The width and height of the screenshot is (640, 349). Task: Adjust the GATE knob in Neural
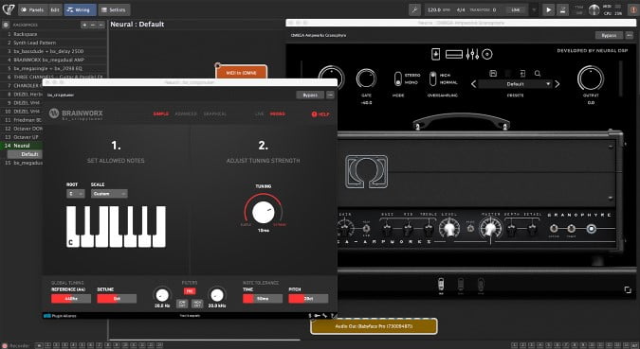(366, 79)
